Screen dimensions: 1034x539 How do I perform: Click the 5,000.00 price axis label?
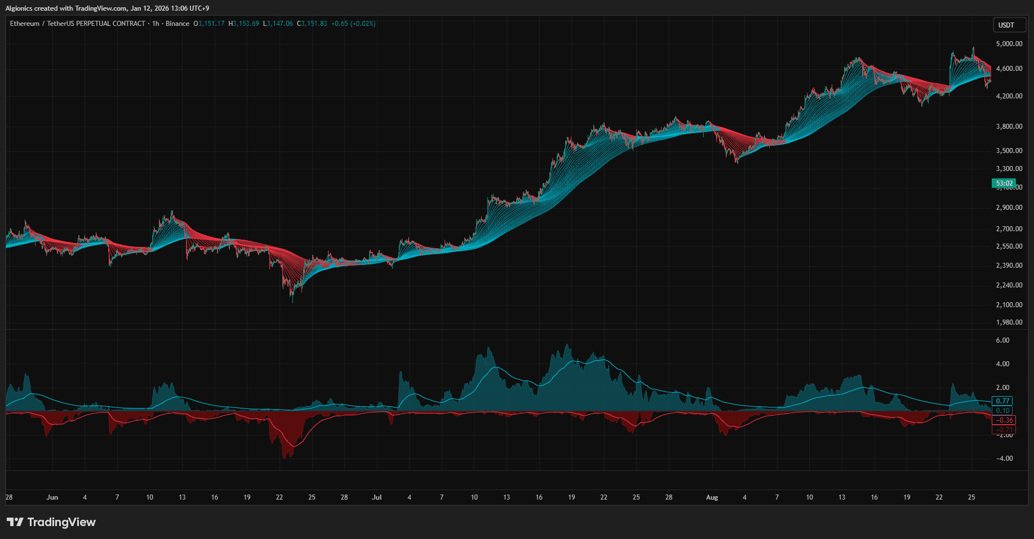coord(1009,44)
